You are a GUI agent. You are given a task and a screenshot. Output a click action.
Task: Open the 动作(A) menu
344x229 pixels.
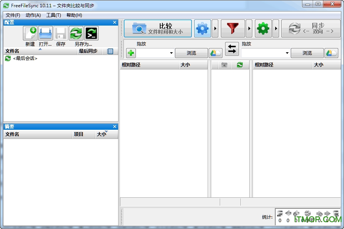tap(33, 15)
